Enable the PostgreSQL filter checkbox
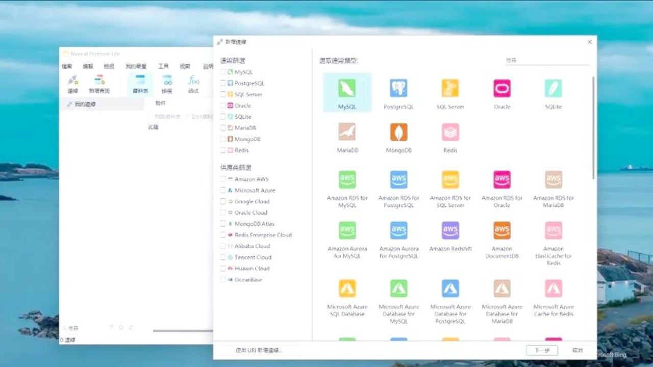The image size is (653, 367). [x=223, y=84]
